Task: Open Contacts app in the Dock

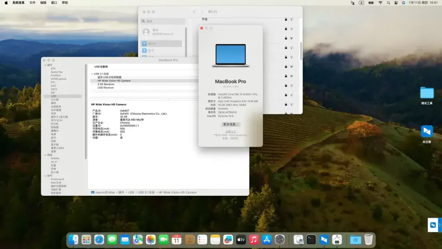Action: click(x=189, y=239)
